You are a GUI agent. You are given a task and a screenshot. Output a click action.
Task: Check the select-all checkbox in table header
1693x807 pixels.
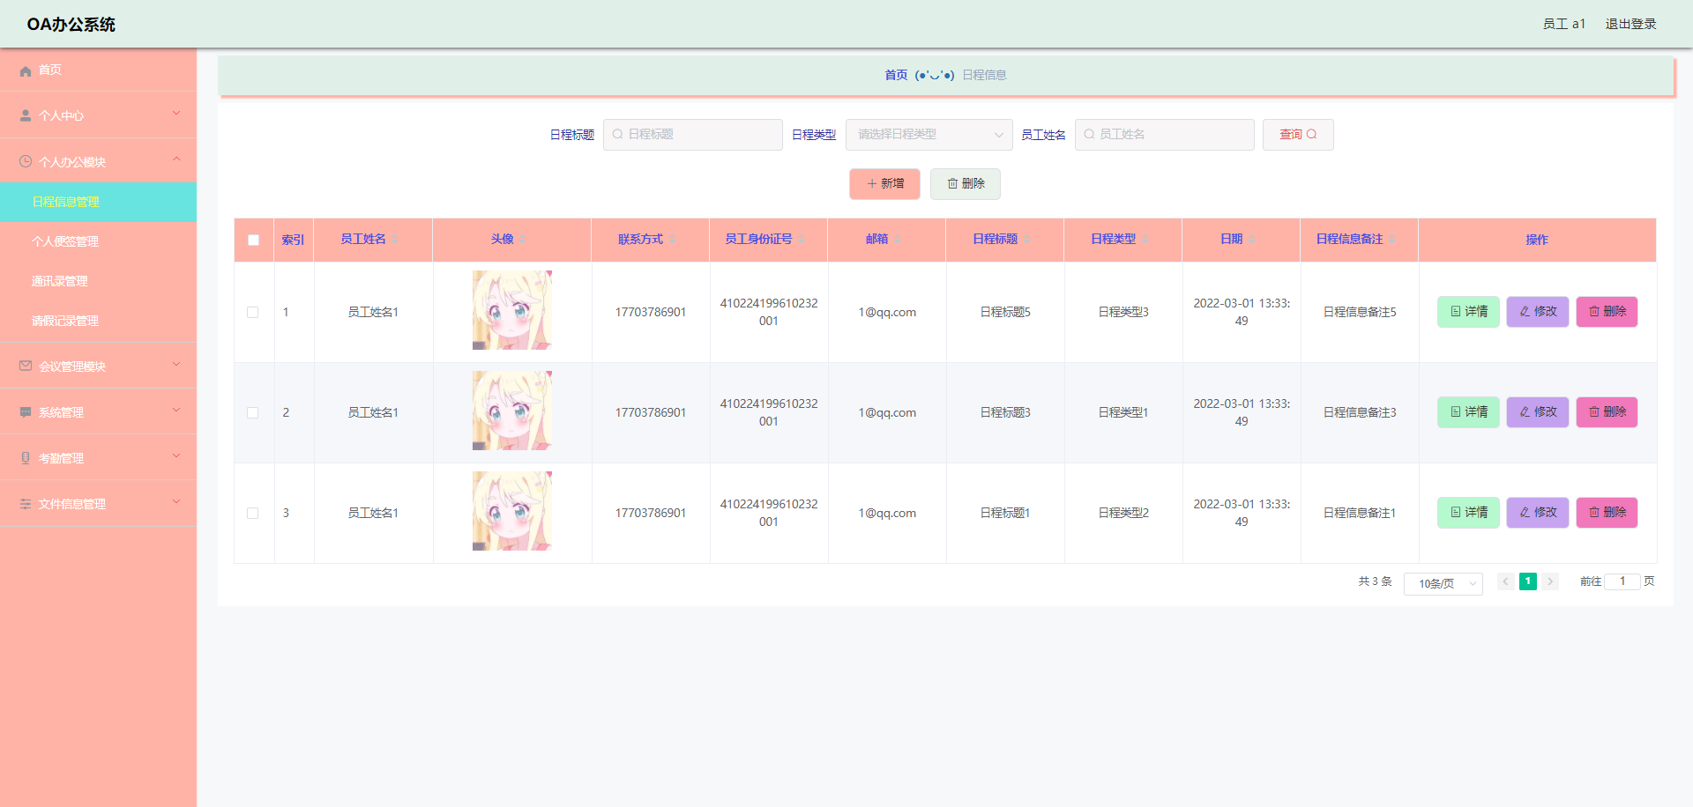click(x=253, y=240)
